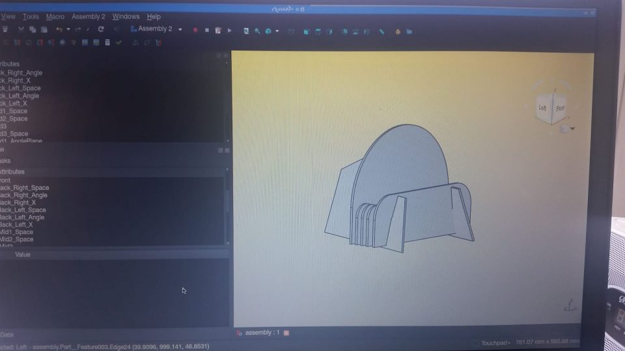The image size is (625, 351).
Task: Click the viewport dimensions in status bar
Action: point(548,341)
